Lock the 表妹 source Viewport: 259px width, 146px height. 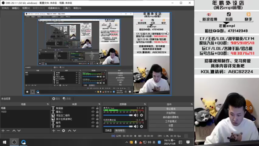tap(97, 126)
